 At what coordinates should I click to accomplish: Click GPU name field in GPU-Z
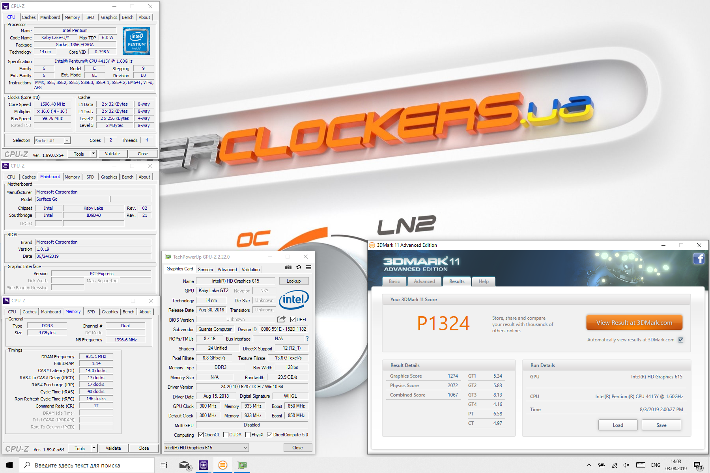point(235,281)
